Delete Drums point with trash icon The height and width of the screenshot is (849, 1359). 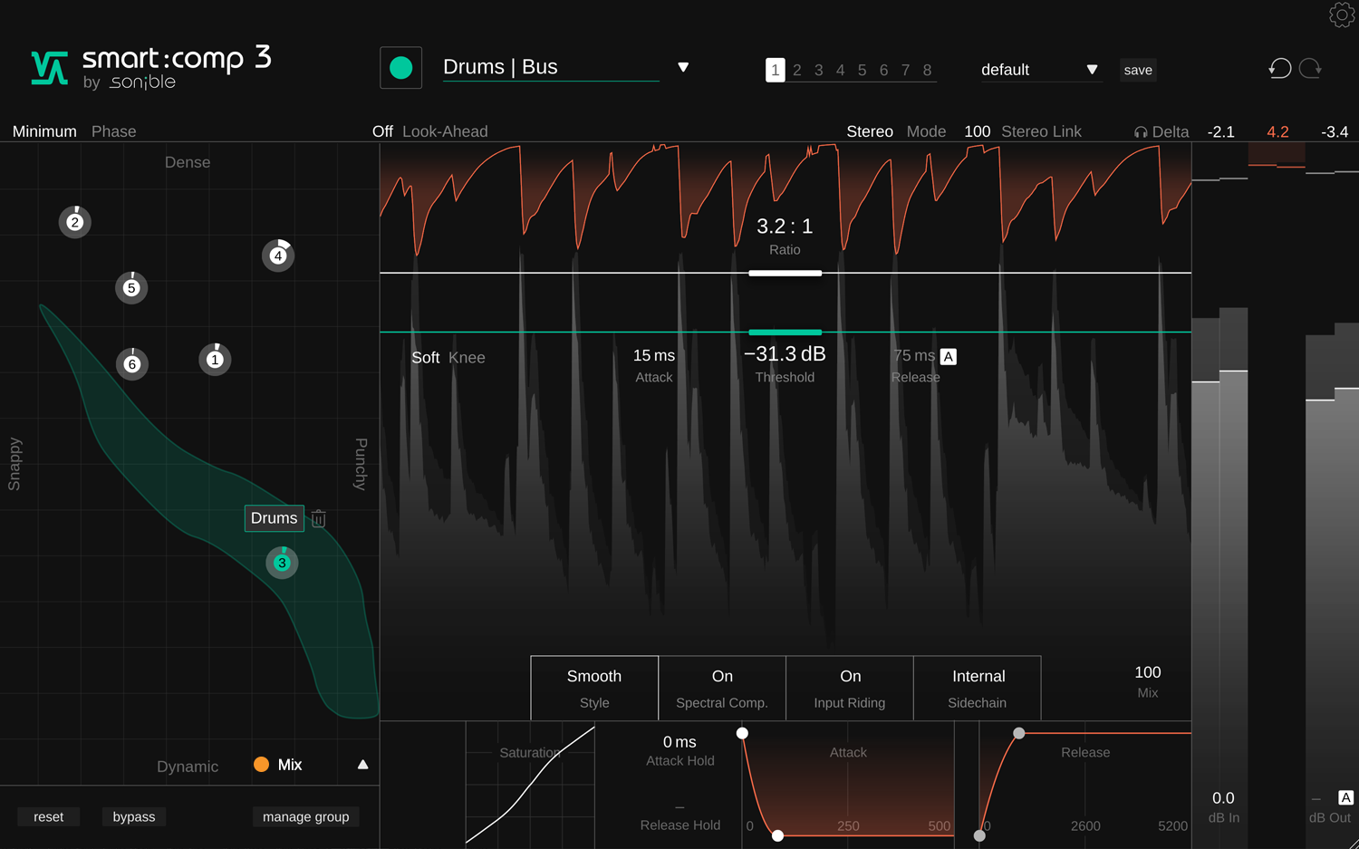[319, 518]
